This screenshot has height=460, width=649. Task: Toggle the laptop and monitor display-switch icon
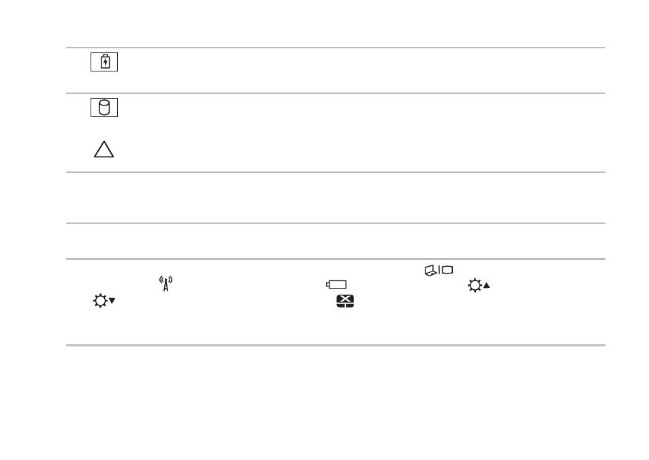point(439,271)
